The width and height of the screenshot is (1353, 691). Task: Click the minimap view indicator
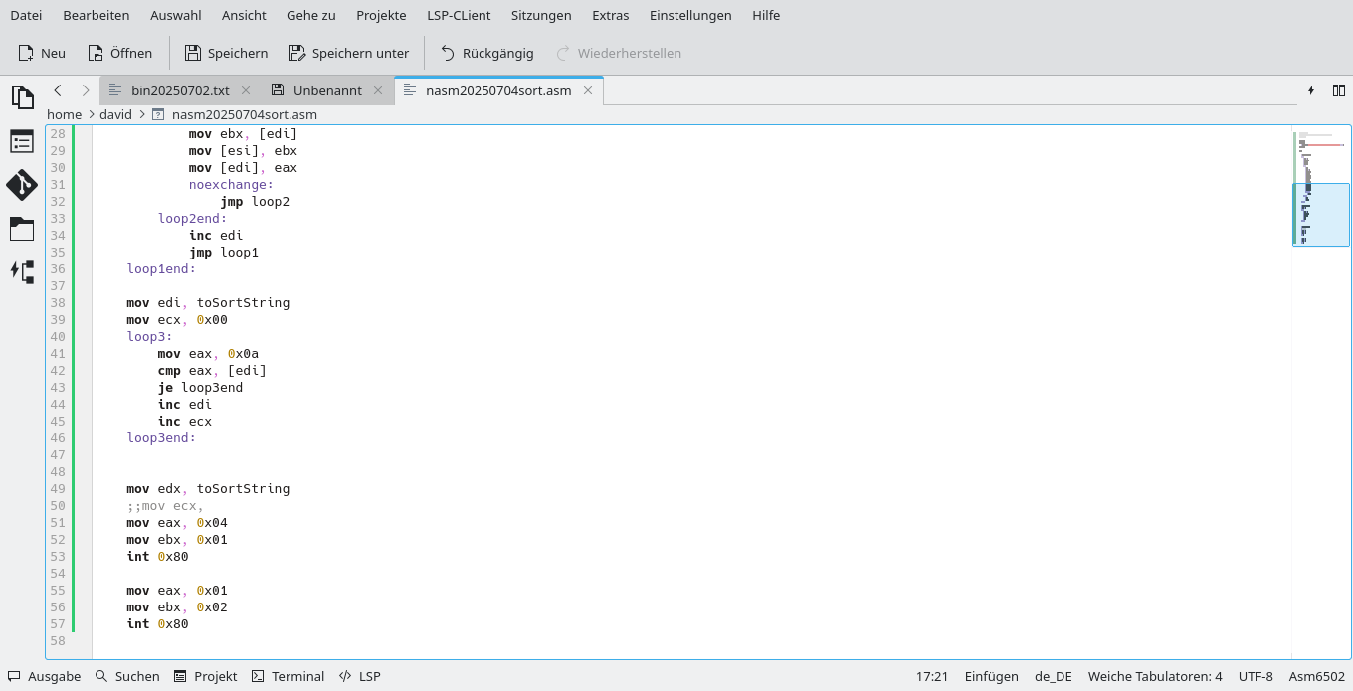coord(1321,214)
